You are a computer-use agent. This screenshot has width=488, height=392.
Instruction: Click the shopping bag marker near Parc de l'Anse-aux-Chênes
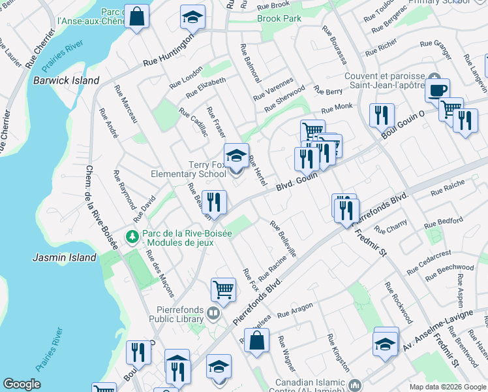(136, 17)
